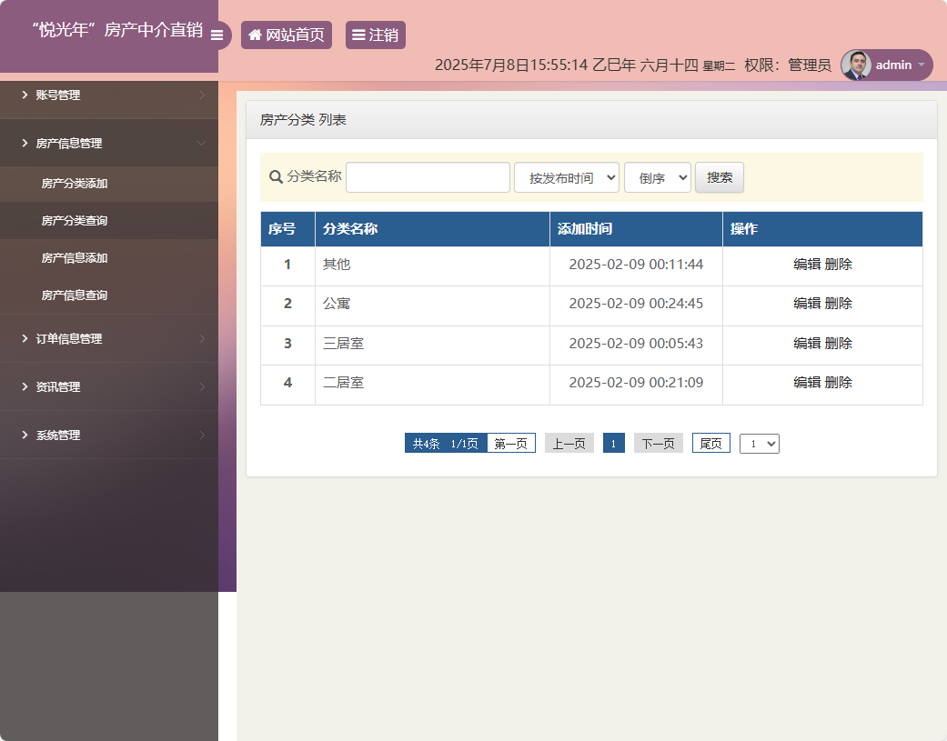The image size is (947, 741).
Task: Click the magnifying glass search icon
Action: (x=275, y=177)
